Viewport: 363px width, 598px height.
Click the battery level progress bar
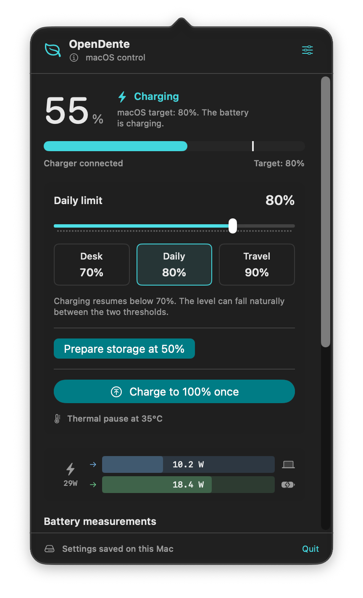pos(174,146)
